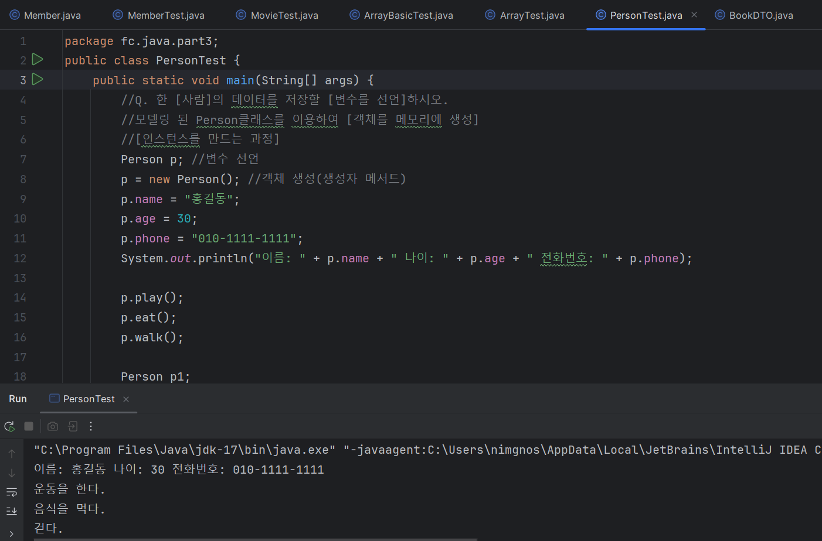Click the Stop process icon in the Run toolbar

(29, 426)
